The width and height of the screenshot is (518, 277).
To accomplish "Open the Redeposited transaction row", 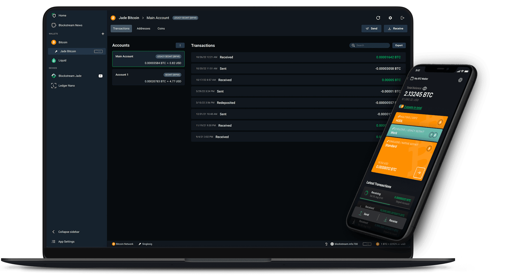I will pyautogui.click(x=294, y=103).
